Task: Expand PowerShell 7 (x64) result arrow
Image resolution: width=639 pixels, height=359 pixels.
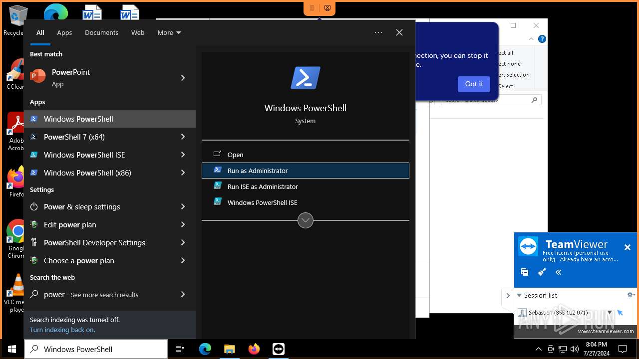Action: [183, 137]
